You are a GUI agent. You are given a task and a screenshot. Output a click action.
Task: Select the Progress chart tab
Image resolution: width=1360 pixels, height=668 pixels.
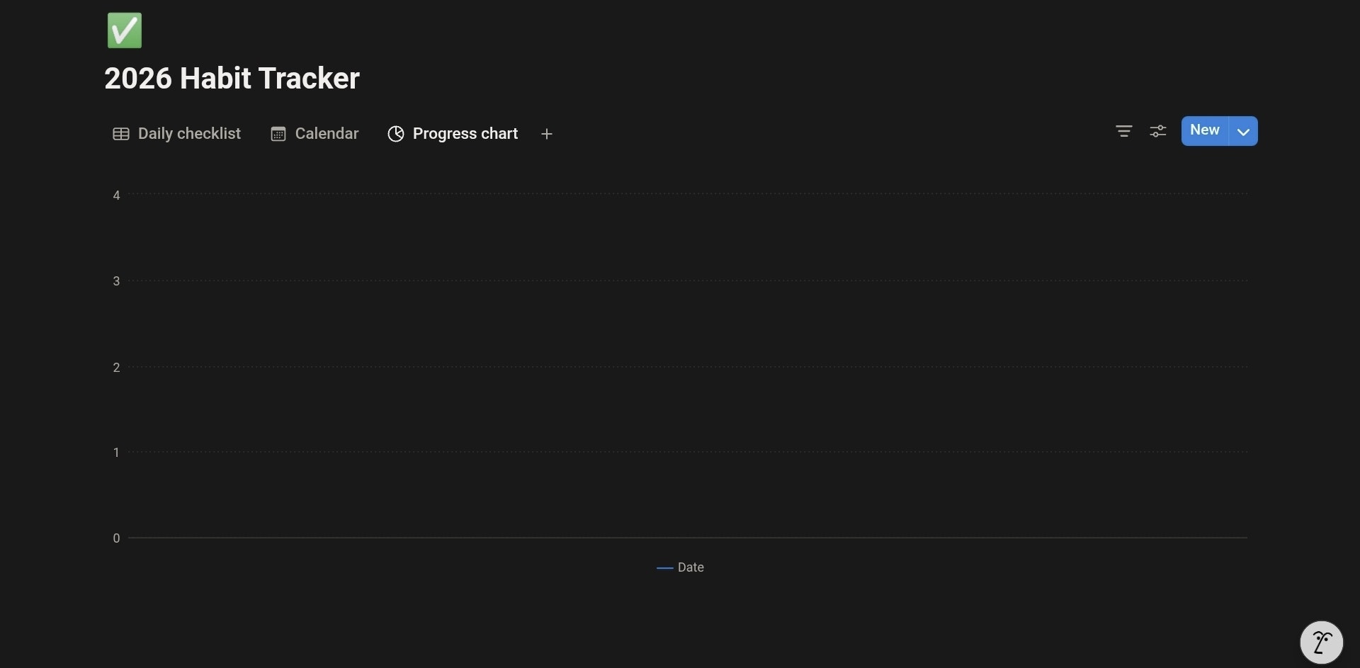[465, 134]
